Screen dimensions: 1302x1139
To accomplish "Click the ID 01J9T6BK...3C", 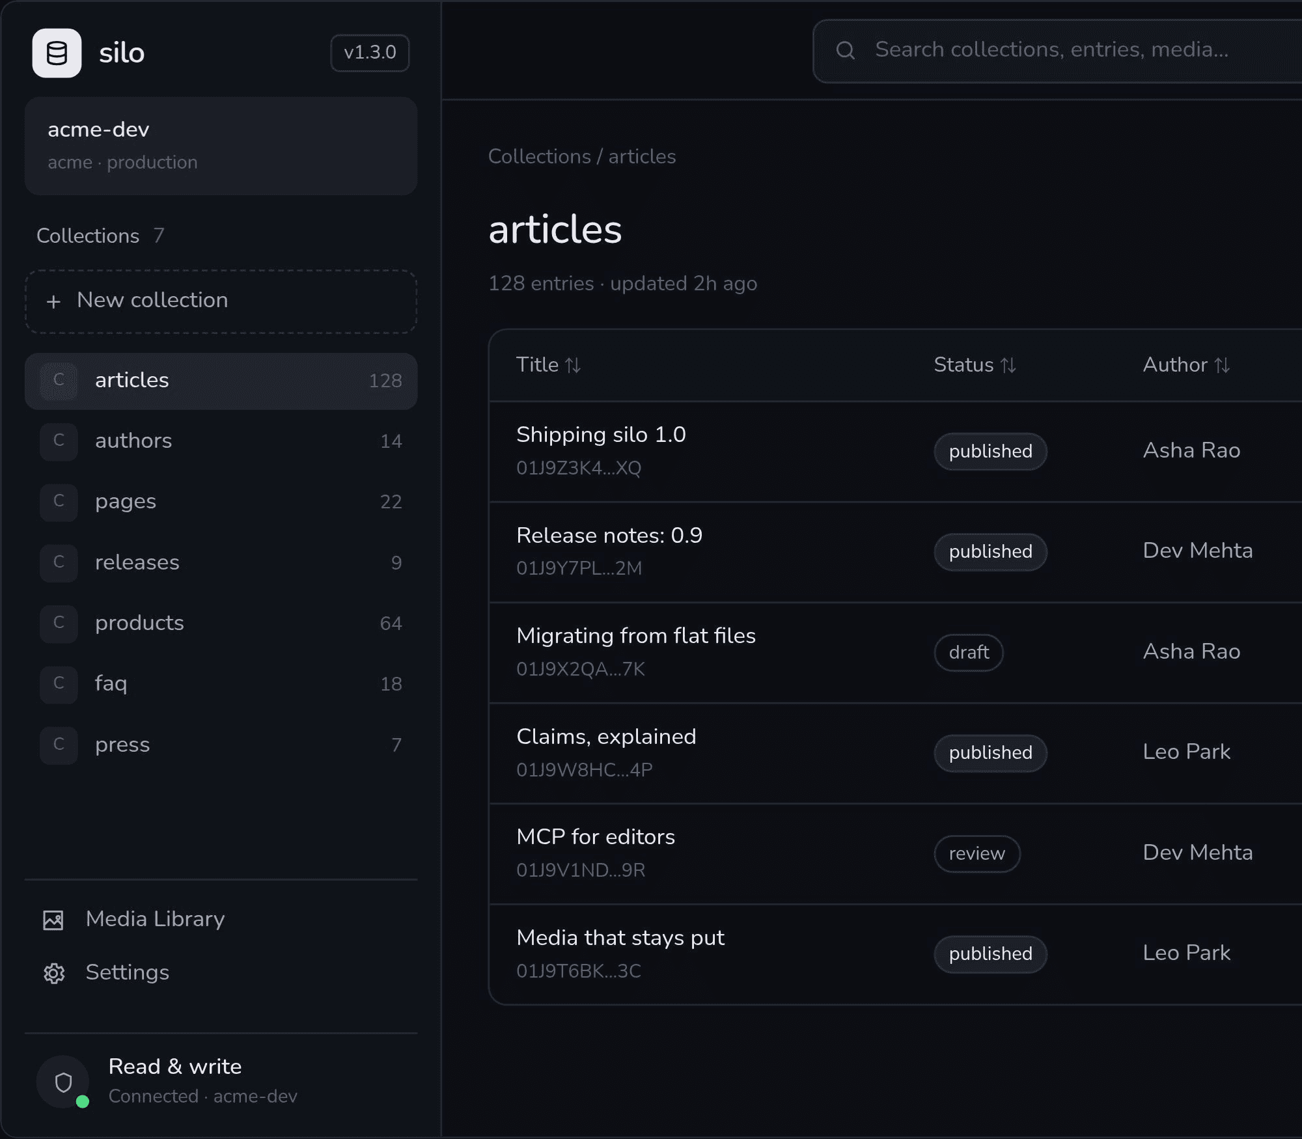I will pos(579,971).
